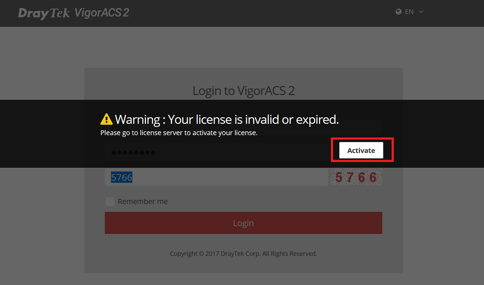Viewport: 484px width, 285px height.
Task: Click the chevron arrow beside EN
Action: coord(421,12)
